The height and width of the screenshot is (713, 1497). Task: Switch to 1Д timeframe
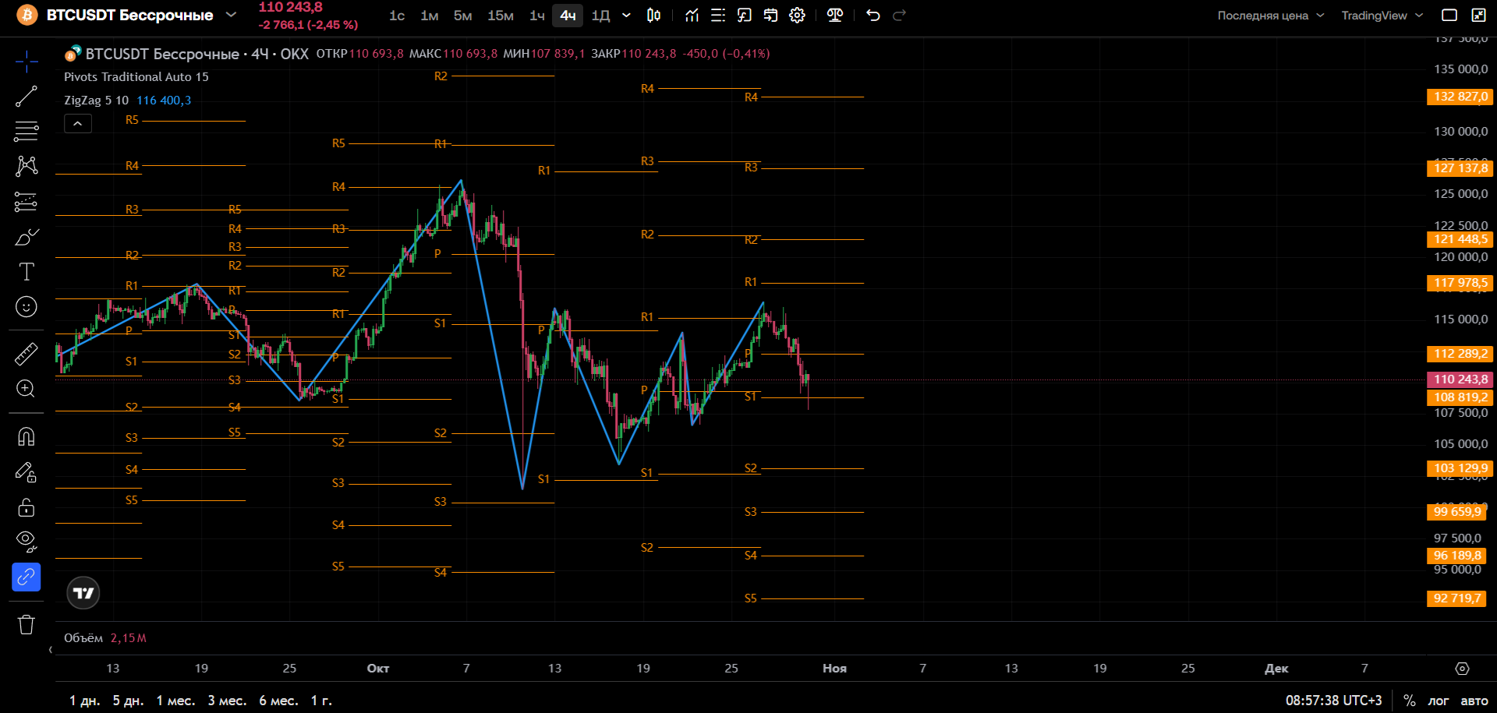click(600, 16)
